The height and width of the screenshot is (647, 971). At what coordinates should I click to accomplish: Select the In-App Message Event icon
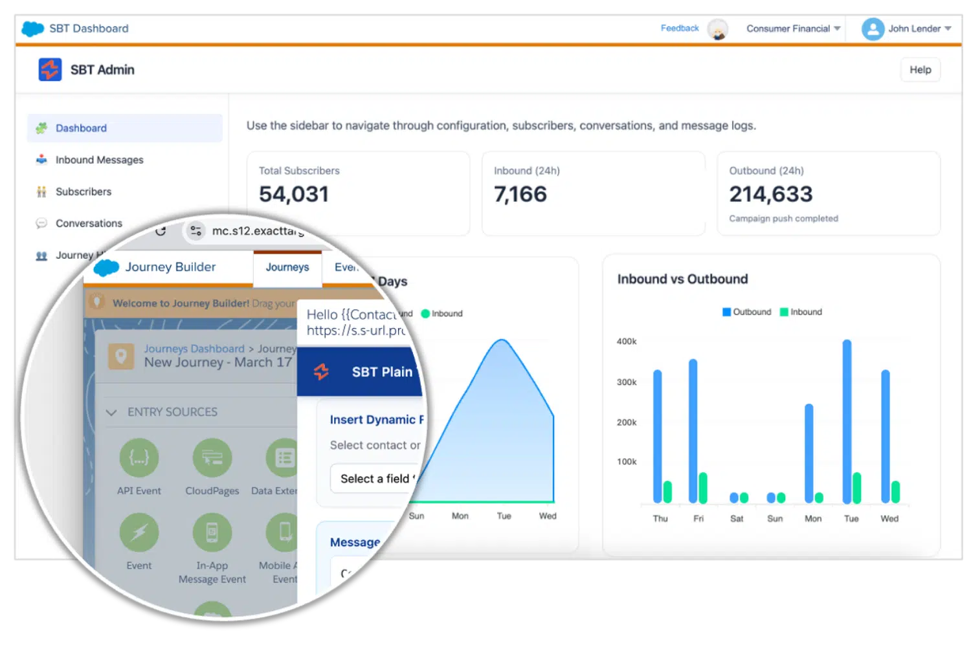coord(212,532)
